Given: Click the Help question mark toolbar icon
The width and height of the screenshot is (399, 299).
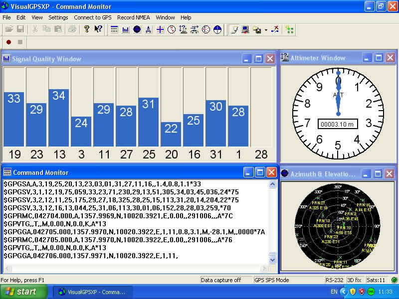Looking at the screenshot, I should pyautogui.click(x=86, y=29).
